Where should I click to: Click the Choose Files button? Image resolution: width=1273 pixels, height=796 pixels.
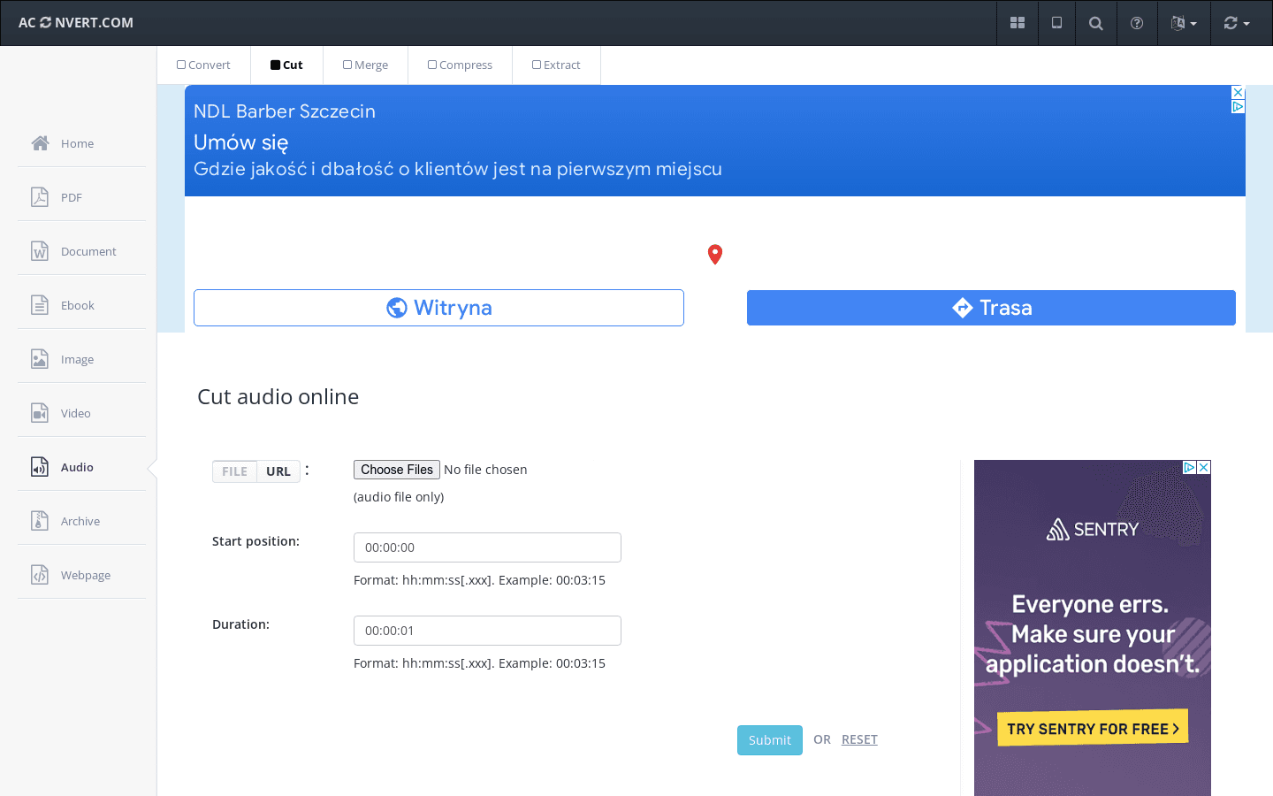(x=396, y=470)
